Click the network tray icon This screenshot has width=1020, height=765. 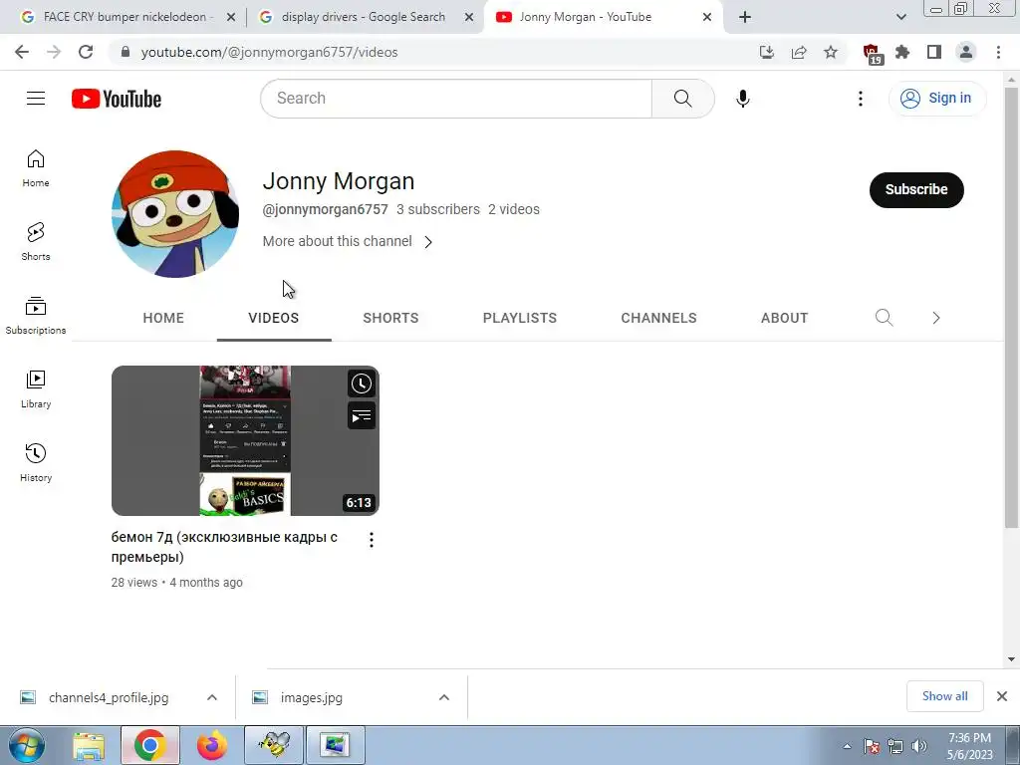pyautogui.click(x=895, y=746)
